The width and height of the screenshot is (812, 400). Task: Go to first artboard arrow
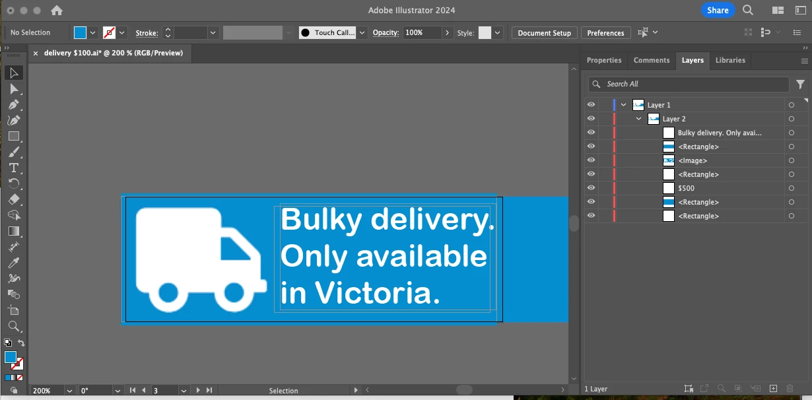[133, 391]
